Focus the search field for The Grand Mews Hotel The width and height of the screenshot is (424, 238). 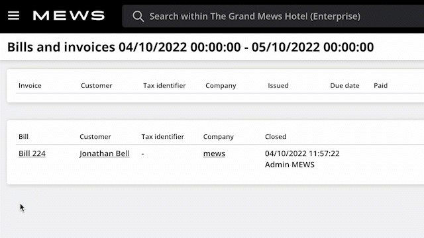[x=273, y=17]
